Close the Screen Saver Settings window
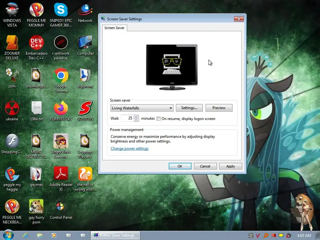This screenshot has width=320, height=240. (239, 19)
